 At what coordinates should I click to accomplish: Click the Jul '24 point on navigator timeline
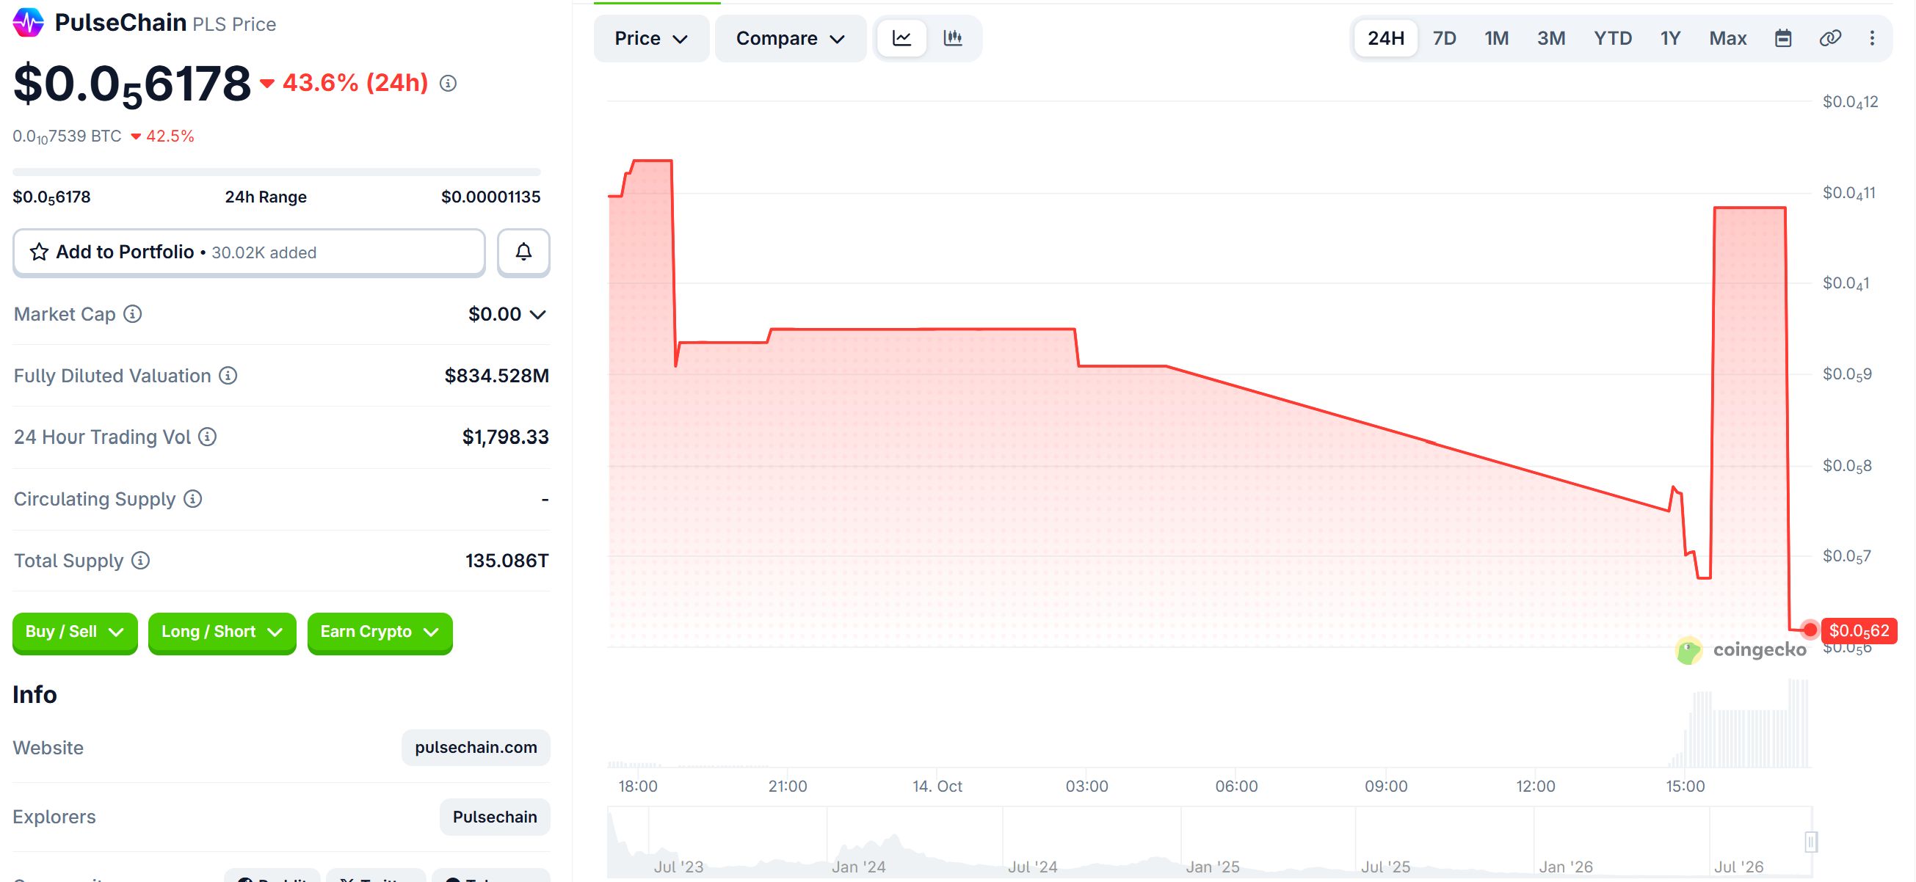click(1032, 867)
